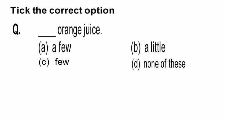Click the (b) letter marker
Screen dimensions: 225x120
point(135,48)
